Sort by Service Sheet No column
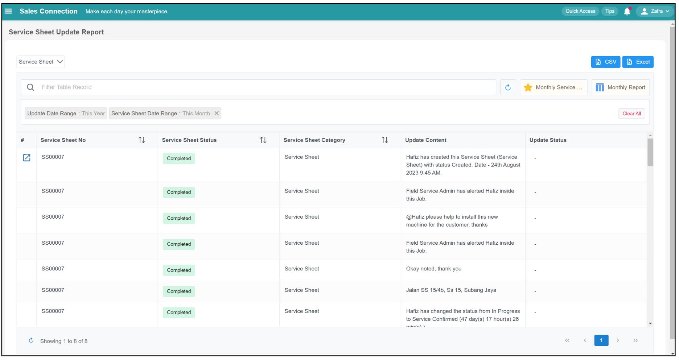 [x=141, y=140]
